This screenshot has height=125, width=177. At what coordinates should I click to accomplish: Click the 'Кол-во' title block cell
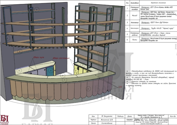(173, 116)
